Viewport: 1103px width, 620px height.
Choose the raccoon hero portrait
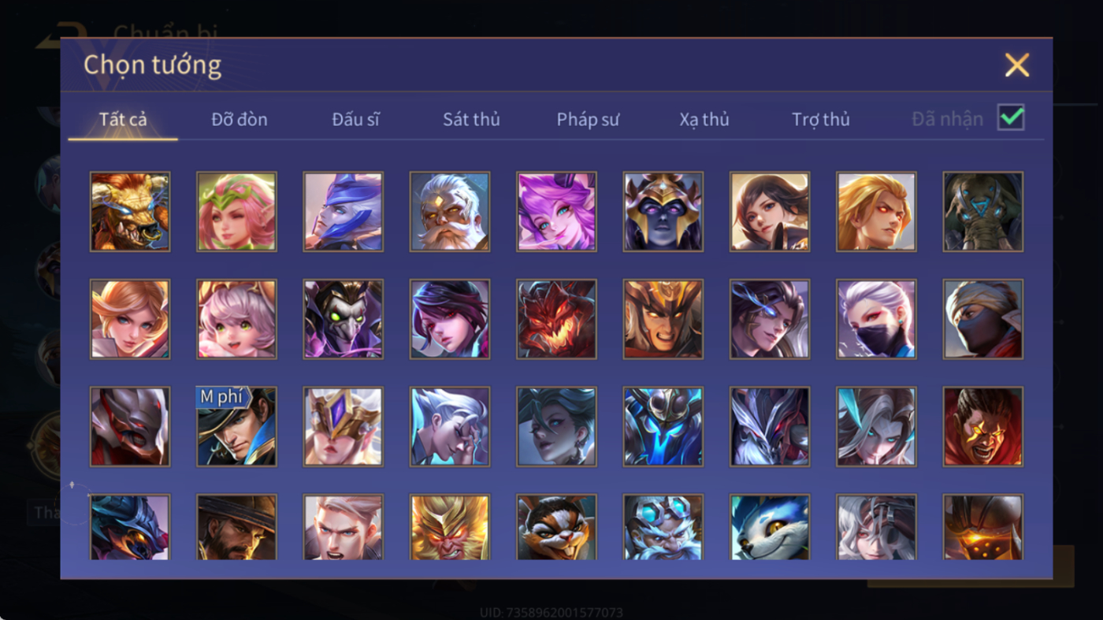coord(556,527)
